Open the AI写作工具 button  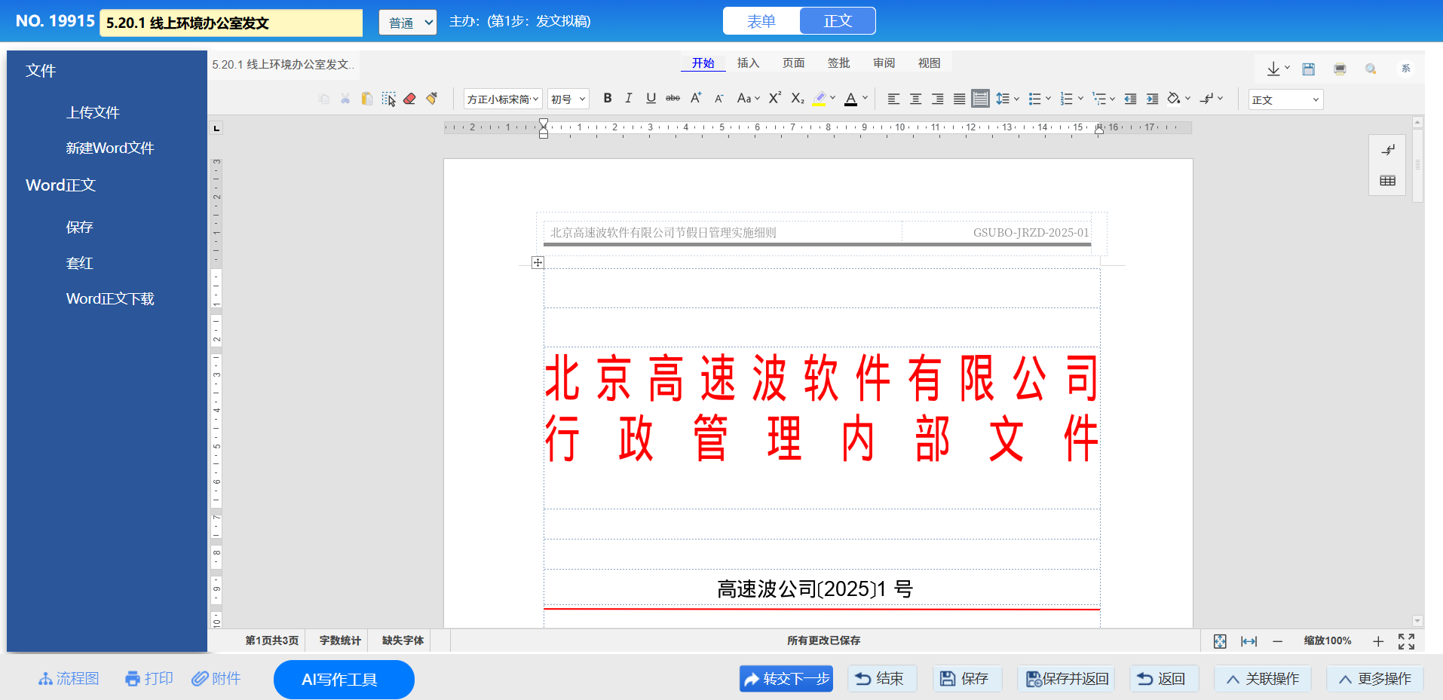(x=344, y=680)
